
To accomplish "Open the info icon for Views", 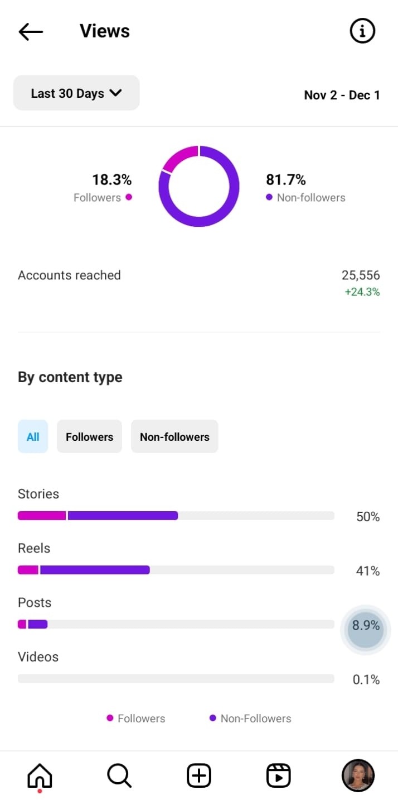I will tap(362, 31).
